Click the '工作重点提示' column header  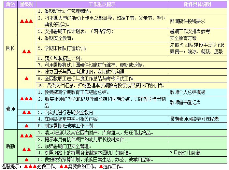point(102,4)
